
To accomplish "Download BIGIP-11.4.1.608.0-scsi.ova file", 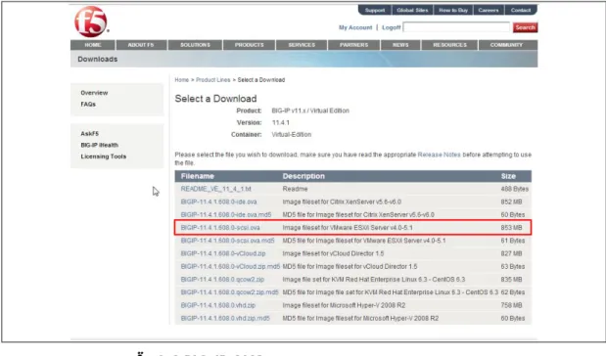I will [x=220, y=228].
